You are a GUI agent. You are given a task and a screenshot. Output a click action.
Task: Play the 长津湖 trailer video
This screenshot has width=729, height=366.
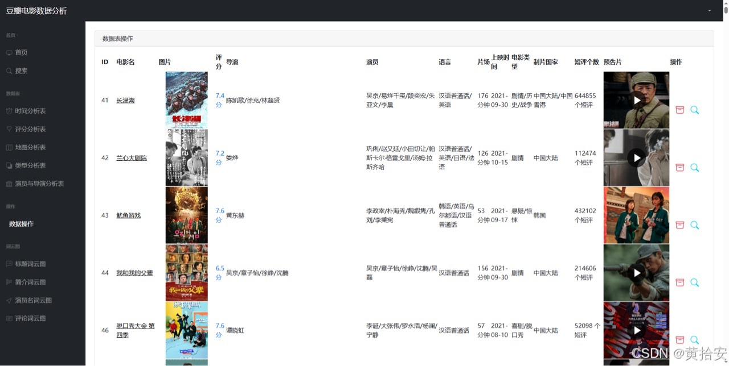pos(636,100)
